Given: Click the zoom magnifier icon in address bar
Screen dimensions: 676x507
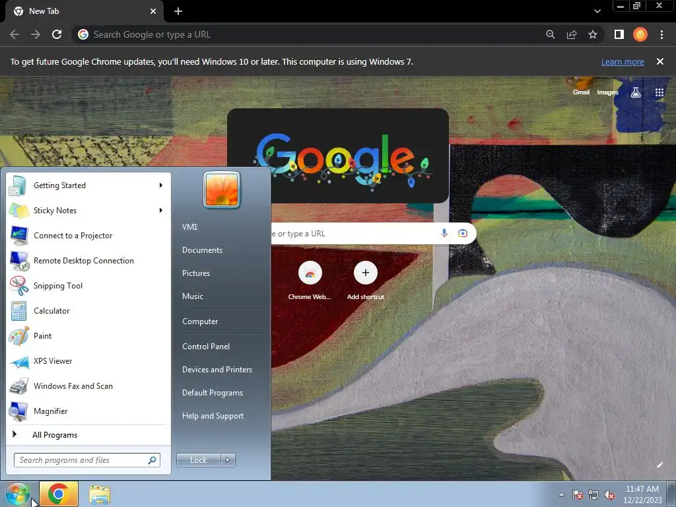Looking at the screenshot, I should (x=550, y=34).
